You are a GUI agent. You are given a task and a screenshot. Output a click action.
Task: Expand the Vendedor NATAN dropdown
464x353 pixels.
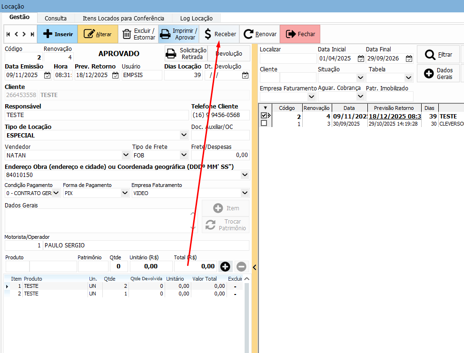(126, 155)
